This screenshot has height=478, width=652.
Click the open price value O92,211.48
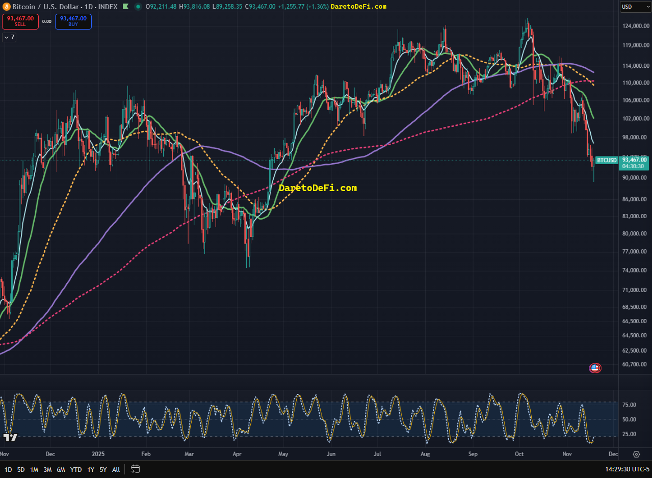pos(161,7)
